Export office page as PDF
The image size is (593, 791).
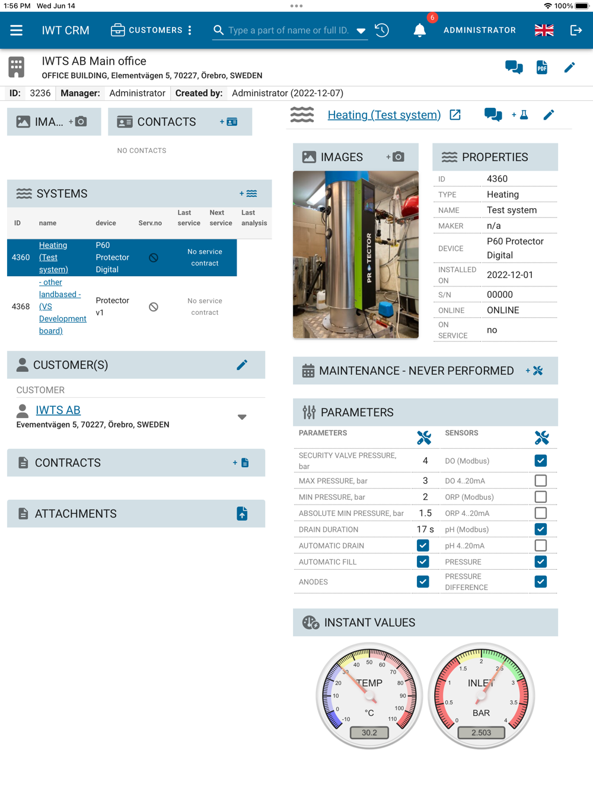[542, 67]
